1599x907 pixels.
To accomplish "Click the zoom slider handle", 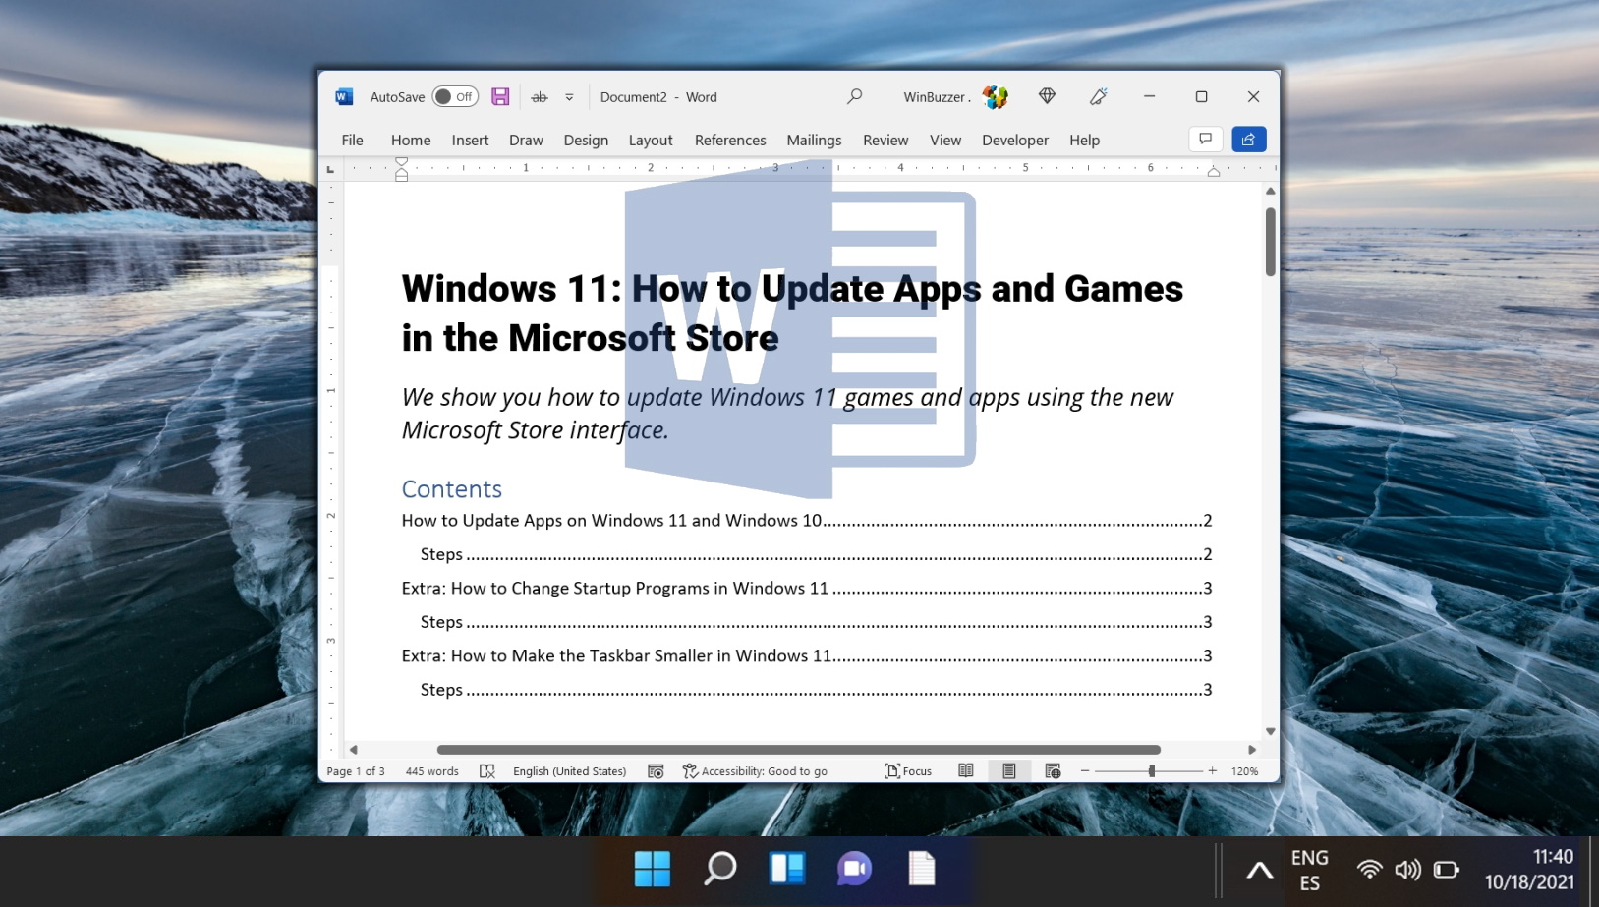I will pyautogui.click(x=1152, y=771).
